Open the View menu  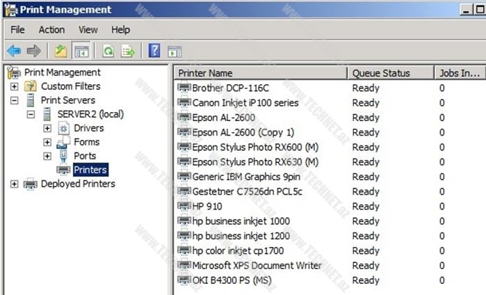click(88, 29)
